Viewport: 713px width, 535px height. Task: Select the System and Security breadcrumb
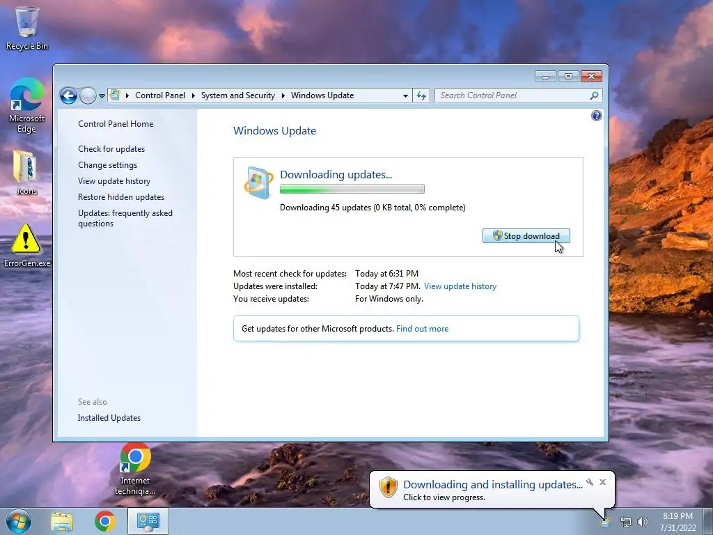tap(238, 95)
